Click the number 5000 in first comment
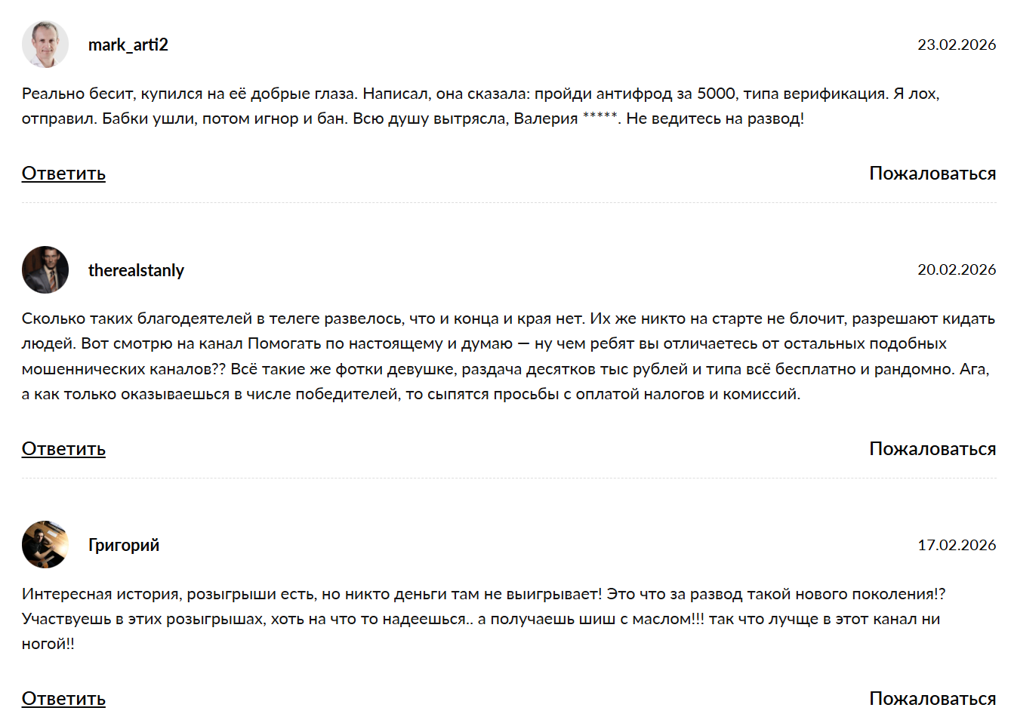The width and height of the screenshot is (1011, 720). pos(716,94)
